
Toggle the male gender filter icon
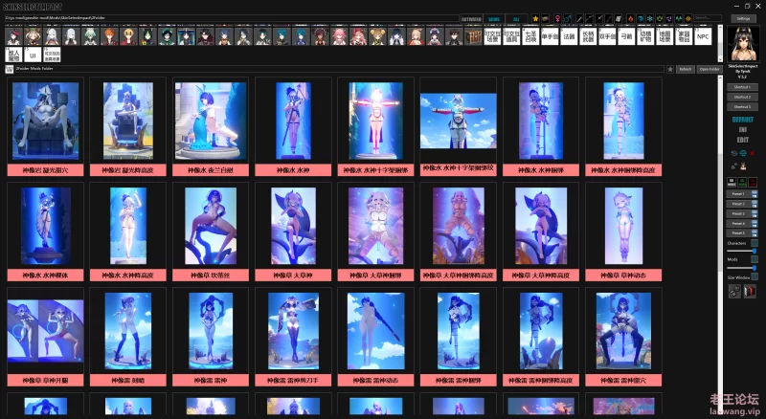(567, 18)
